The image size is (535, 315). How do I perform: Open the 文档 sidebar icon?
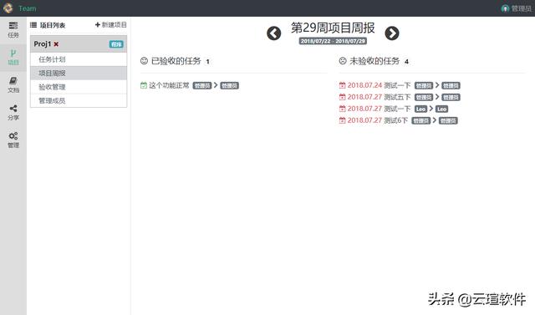[x=13, y=85]
